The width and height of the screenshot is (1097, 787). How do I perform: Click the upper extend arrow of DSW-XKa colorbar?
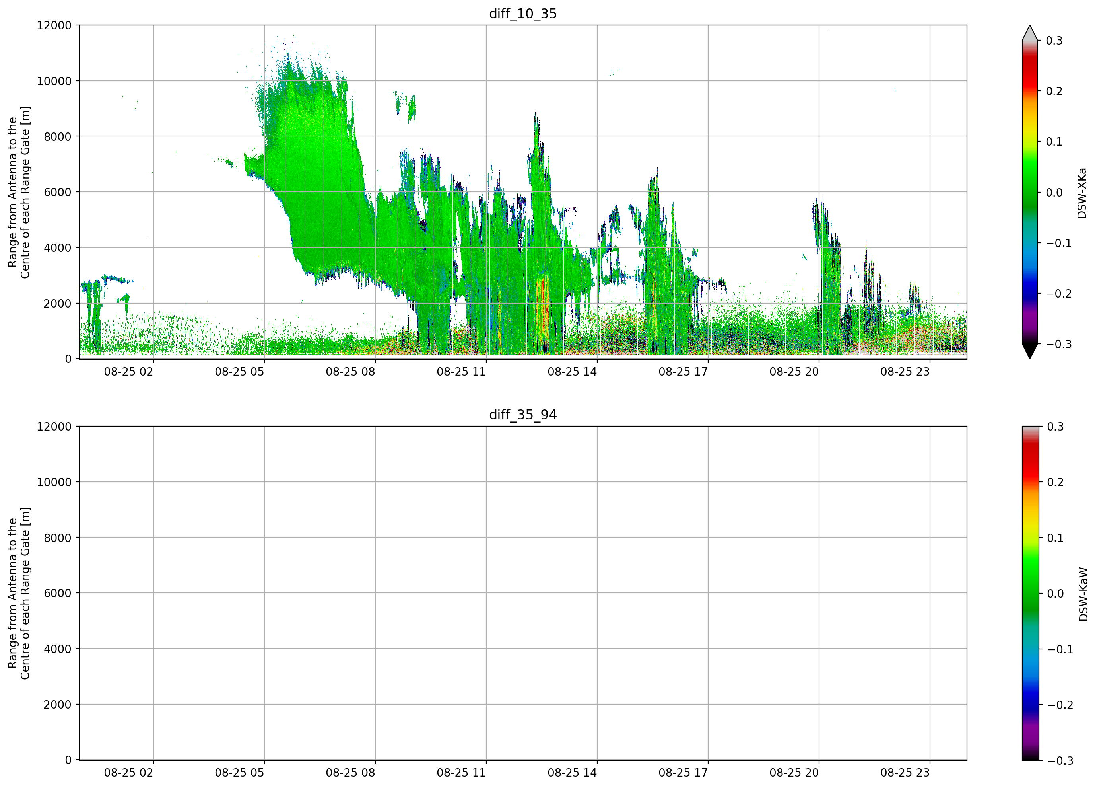point(1030,34)
